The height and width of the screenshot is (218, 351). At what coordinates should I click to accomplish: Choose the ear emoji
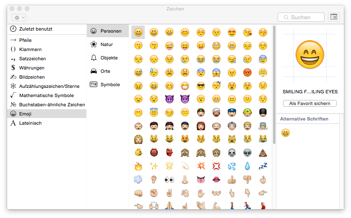click(x=154, y=180)
